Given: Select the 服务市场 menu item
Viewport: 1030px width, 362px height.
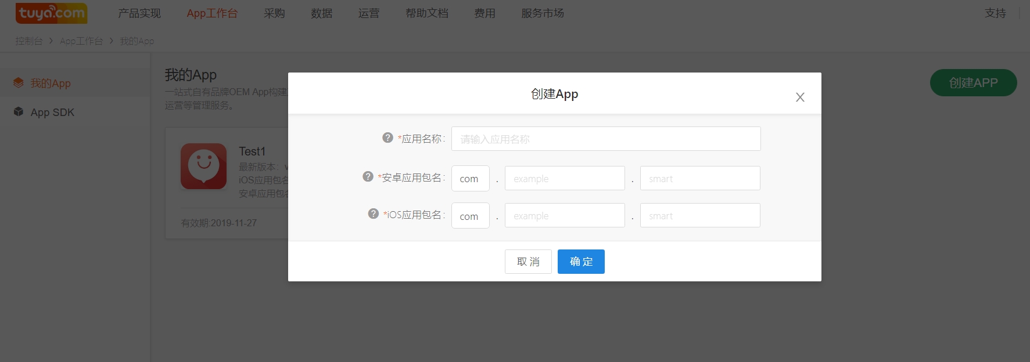Looking at the screenshot, I should point(543,13).
